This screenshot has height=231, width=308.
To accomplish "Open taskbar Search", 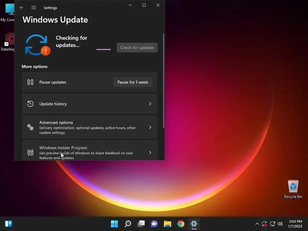I will pyautogui.click(x=128, y=224).
